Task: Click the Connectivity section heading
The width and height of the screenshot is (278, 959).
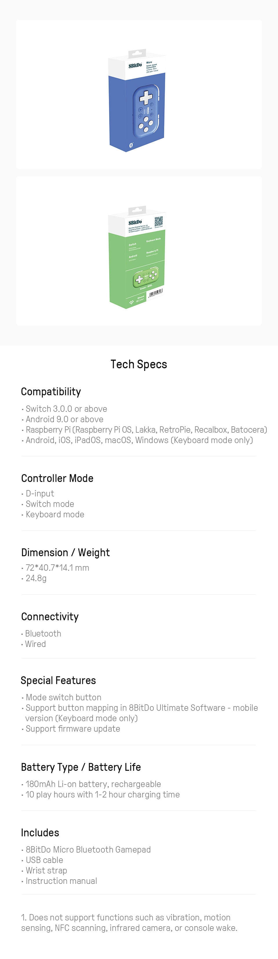Action: point(50,617)
